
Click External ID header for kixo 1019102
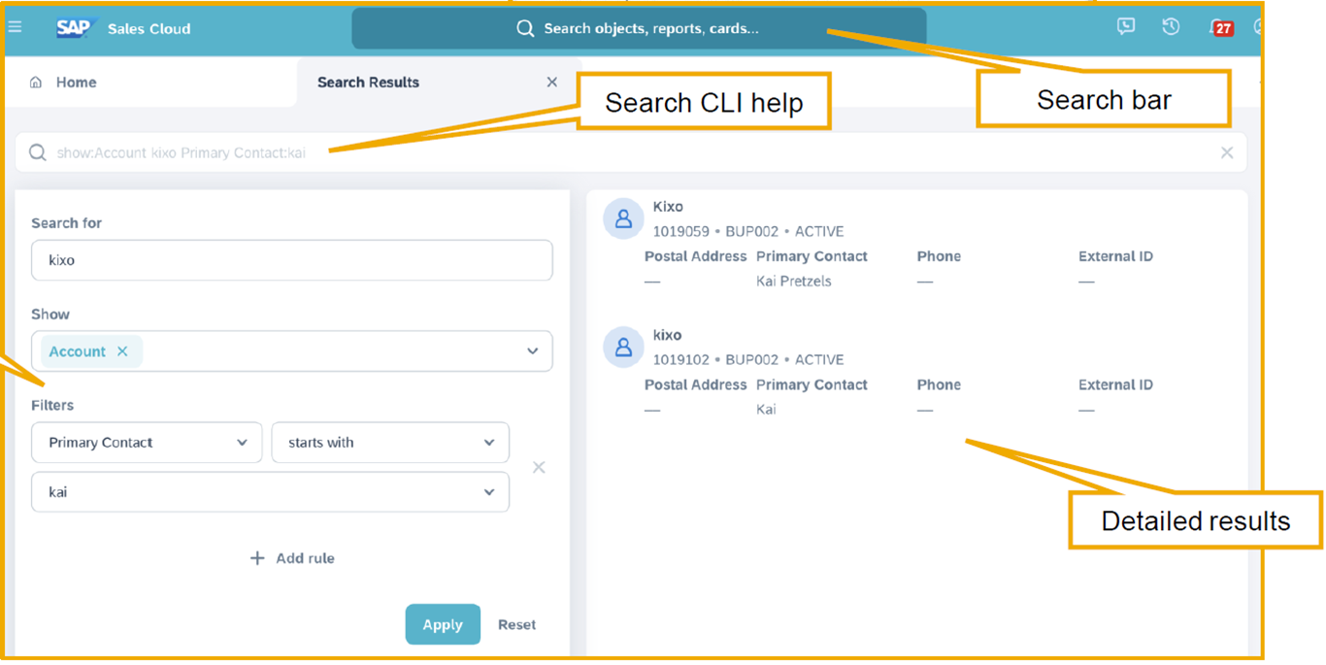1115,384
